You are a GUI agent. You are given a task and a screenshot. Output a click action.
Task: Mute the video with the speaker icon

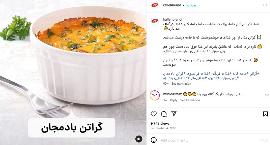[x=139, y=139]
